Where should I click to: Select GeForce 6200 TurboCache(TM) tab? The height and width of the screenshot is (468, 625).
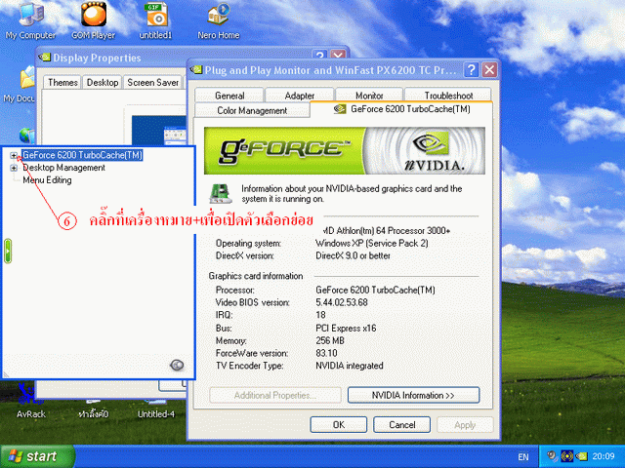tap(401, 109)
